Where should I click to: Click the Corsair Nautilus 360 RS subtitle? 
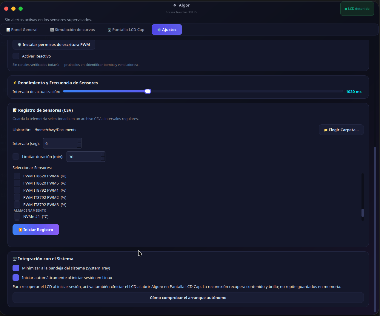coord(181,12)
